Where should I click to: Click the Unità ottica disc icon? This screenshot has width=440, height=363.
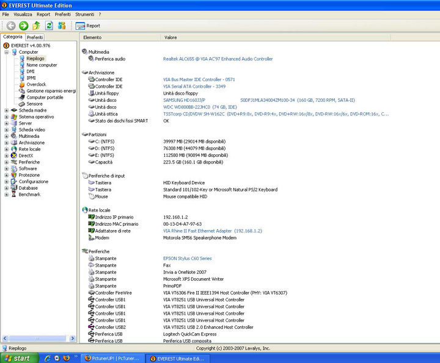pyautogui.click(x=91, y=113)
